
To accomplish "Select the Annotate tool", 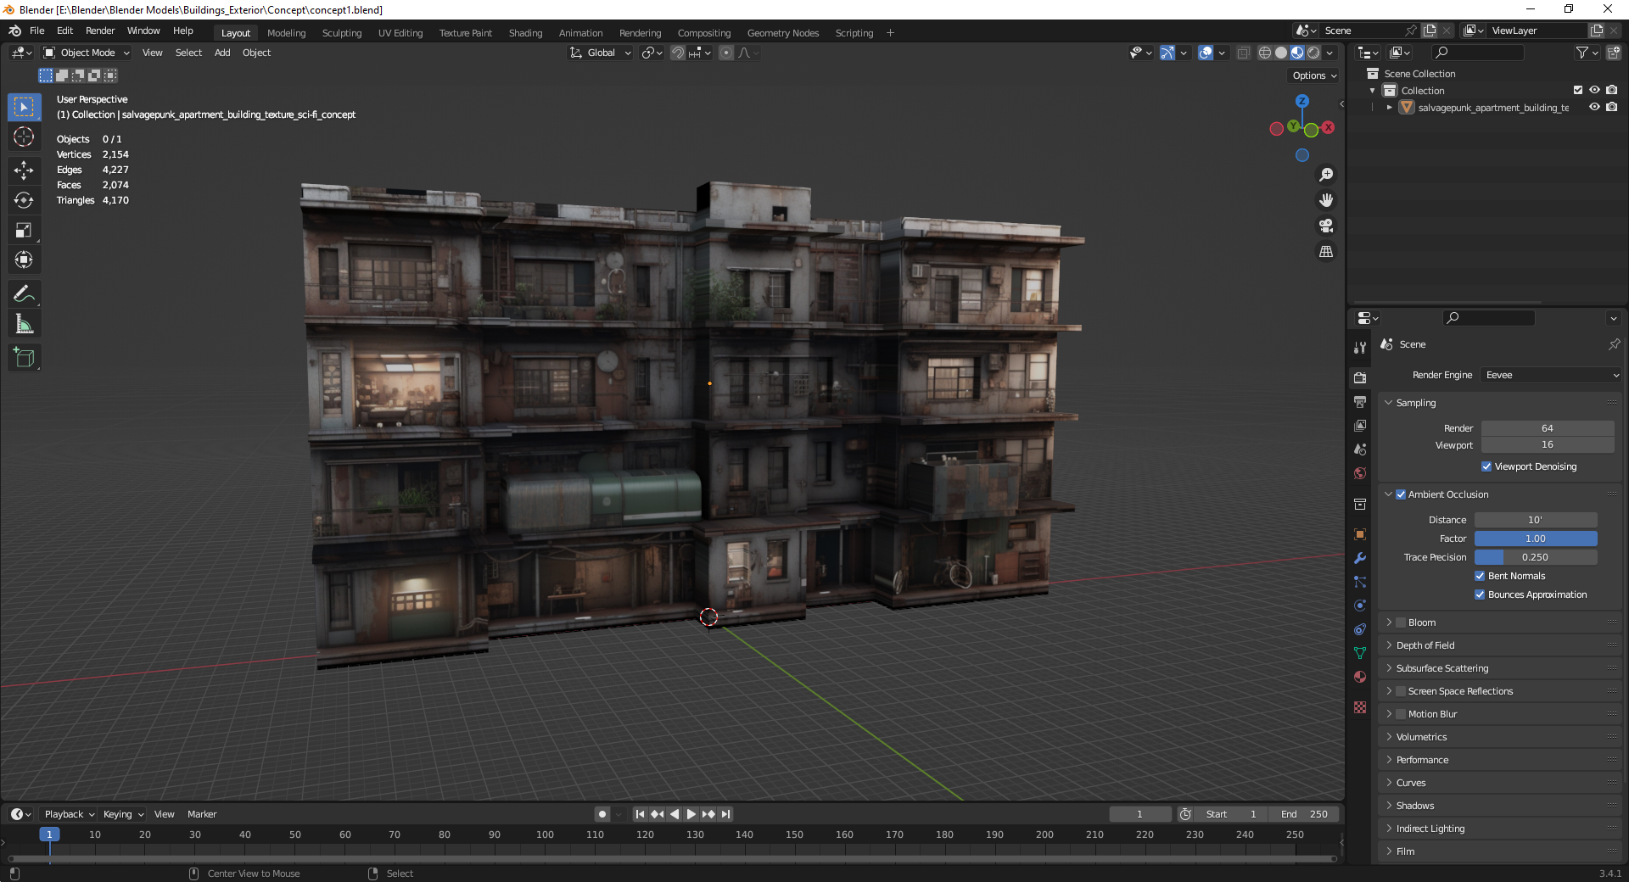I will (24, 293).
